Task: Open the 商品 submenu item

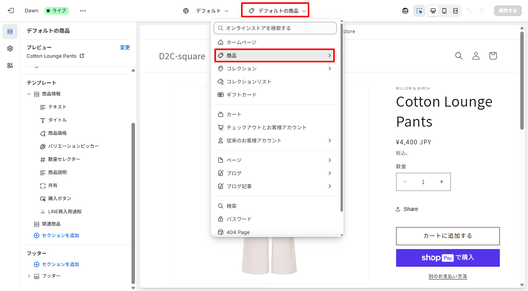Action: [275, 55]
